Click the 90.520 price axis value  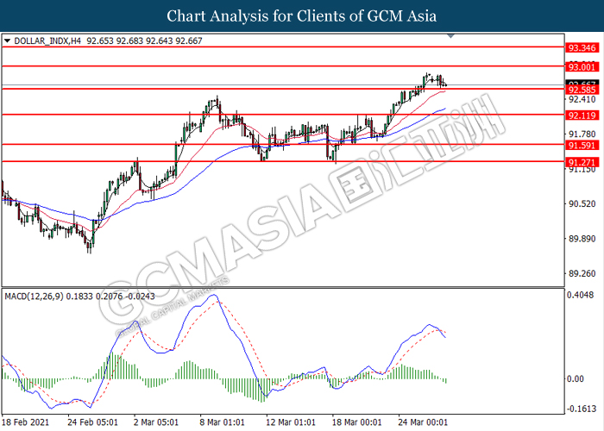578,204
